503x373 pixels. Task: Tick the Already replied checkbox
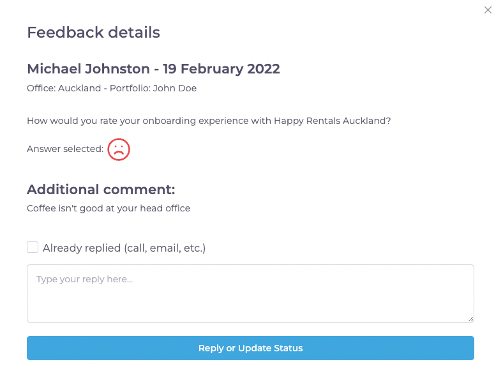pos(33,247)
